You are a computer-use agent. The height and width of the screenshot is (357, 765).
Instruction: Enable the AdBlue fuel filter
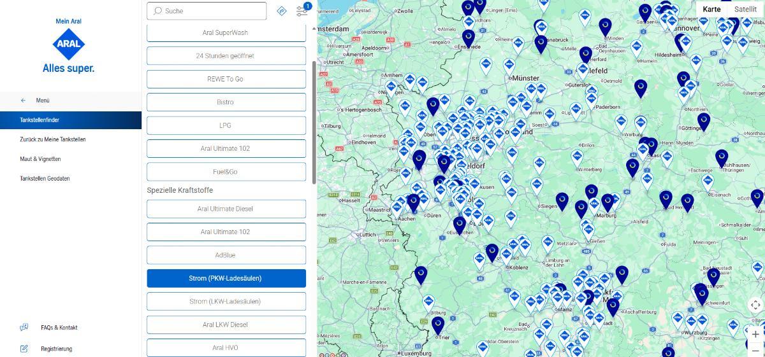(226, 255)
